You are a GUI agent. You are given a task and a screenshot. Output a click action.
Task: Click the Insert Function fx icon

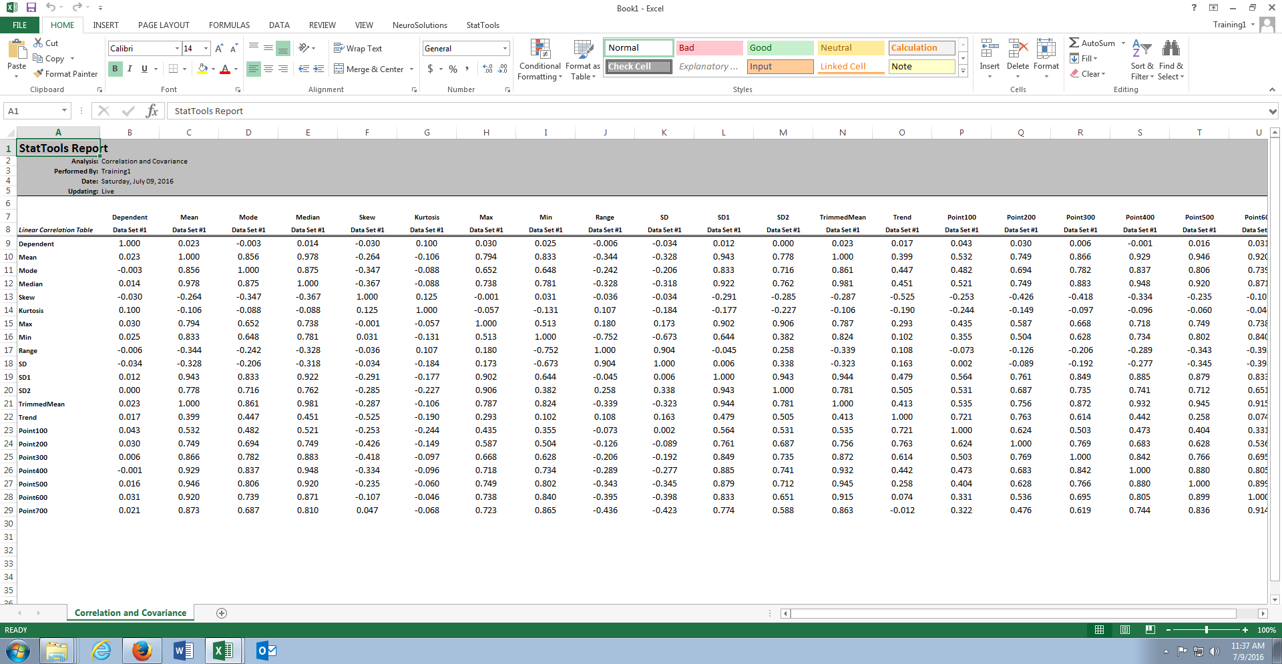tap(152, 111)
